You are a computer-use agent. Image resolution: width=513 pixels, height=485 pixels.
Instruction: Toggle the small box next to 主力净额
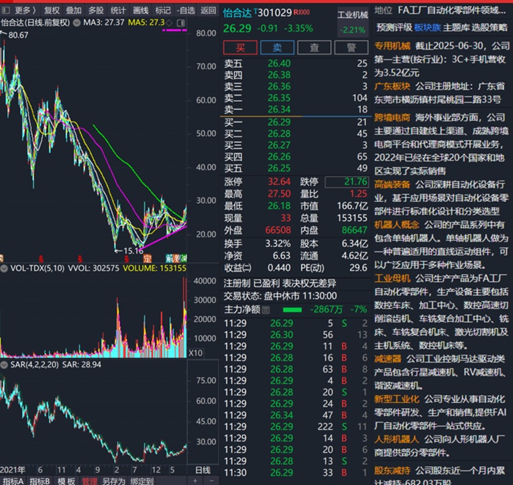tap(266, 310)
